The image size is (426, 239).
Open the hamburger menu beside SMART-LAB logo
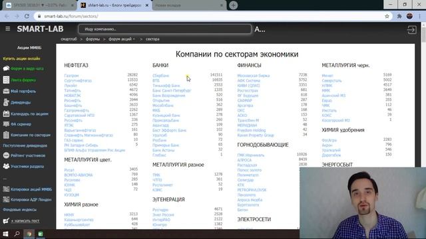point(7,29)
